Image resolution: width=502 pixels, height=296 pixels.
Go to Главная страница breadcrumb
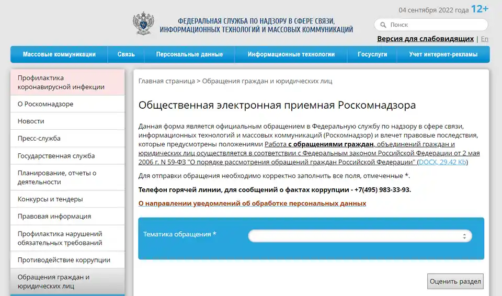[x=166, y=81]
